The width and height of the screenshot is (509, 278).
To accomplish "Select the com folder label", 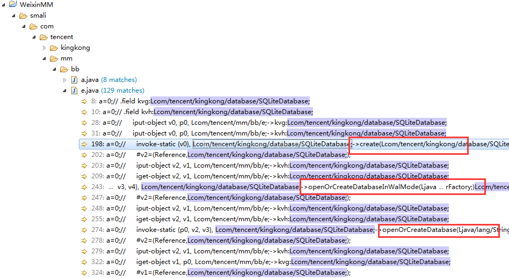I will pos(47,26).
